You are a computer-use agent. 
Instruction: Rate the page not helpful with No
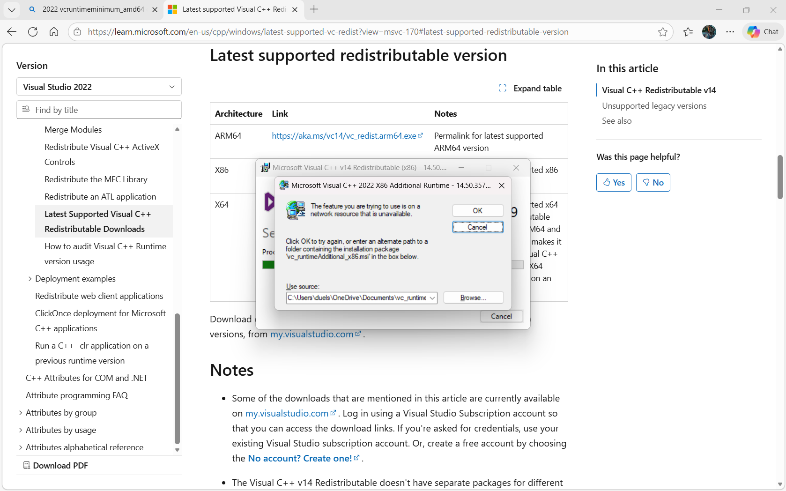[x=653, y=183]
